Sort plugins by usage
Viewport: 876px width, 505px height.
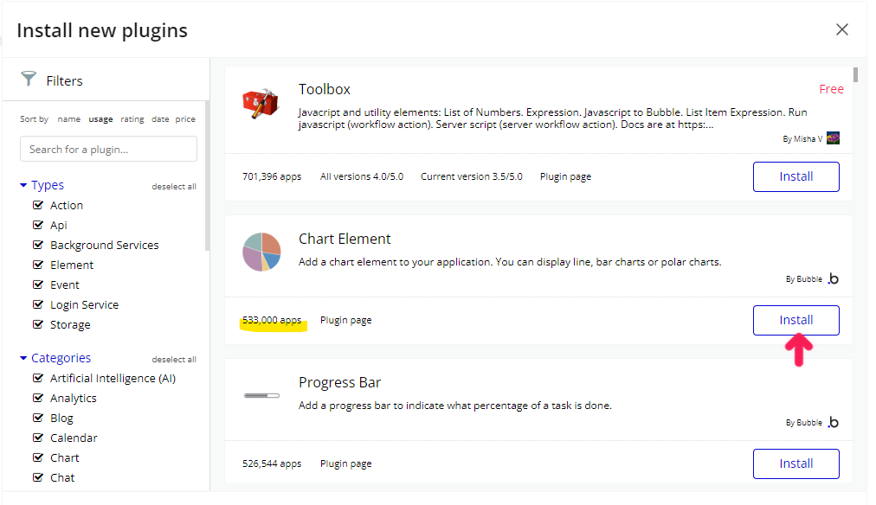pyautogui.click(x=100, y=118)
